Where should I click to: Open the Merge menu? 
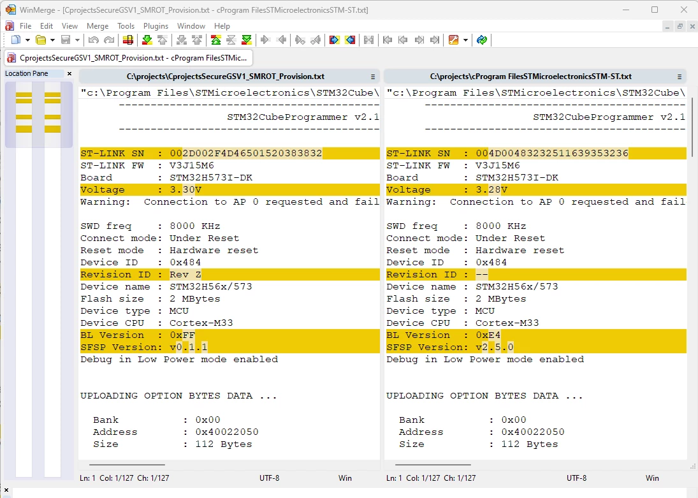pyautogui.click(x=98, y=26)
